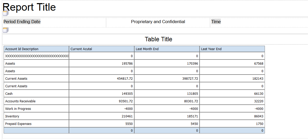Select the Time field in the header
Viewport: 308px width, 140px height.
[x=216, y=22]
